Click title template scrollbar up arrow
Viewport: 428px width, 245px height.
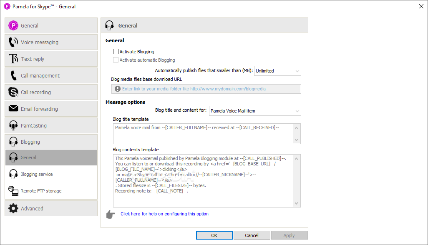[297, 127]
